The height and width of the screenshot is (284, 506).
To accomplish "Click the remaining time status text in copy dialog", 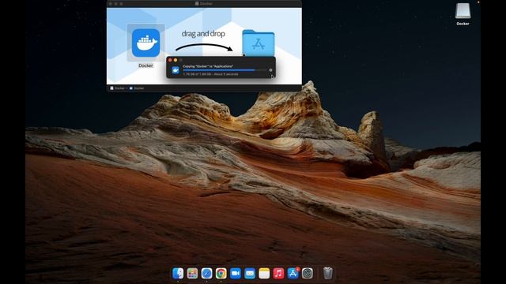I will (211, 74).
